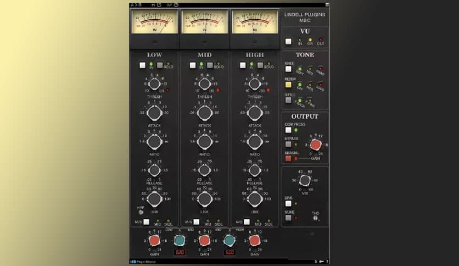Click the red LOW band GAIN knob
The image size is (459, 266).
(154, 241)
